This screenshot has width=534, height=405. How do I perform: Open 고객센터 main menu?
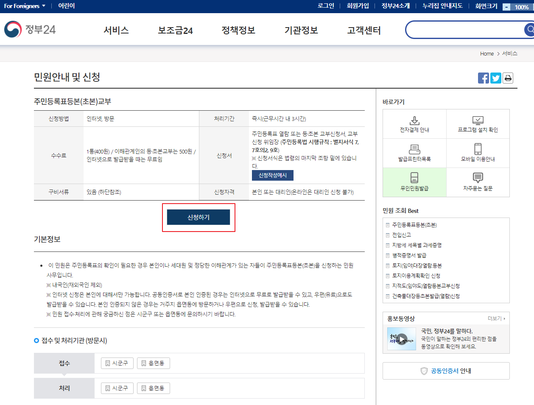point(364,30)
